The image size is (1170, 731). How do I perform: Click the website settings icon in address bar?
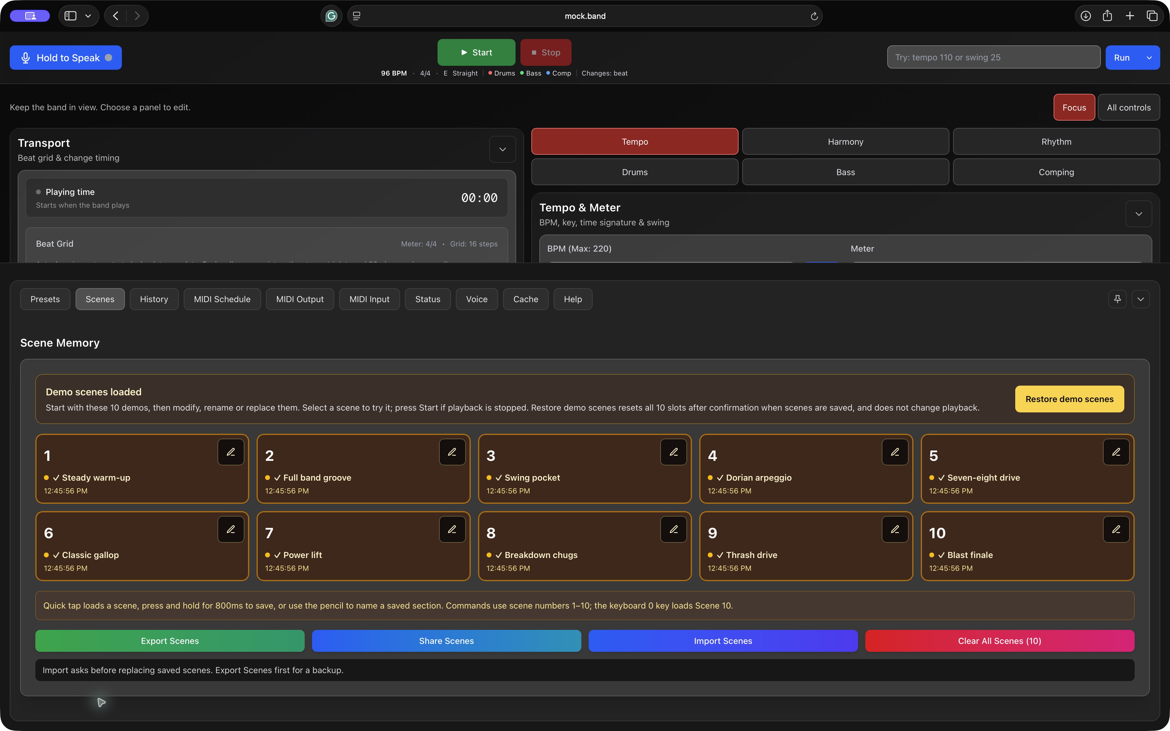pyautogui.click(x=357, y=16)
